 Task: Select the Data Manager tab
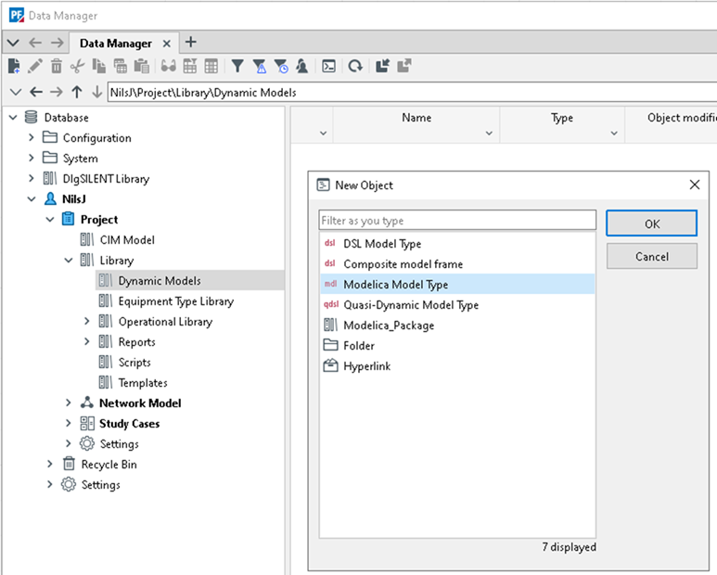click(x=115, y=43)
